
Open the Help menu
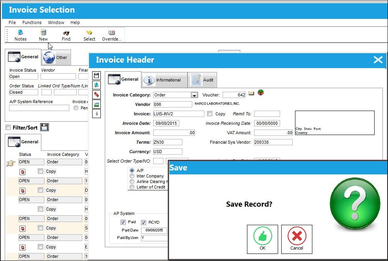click(x=75, y=22)
